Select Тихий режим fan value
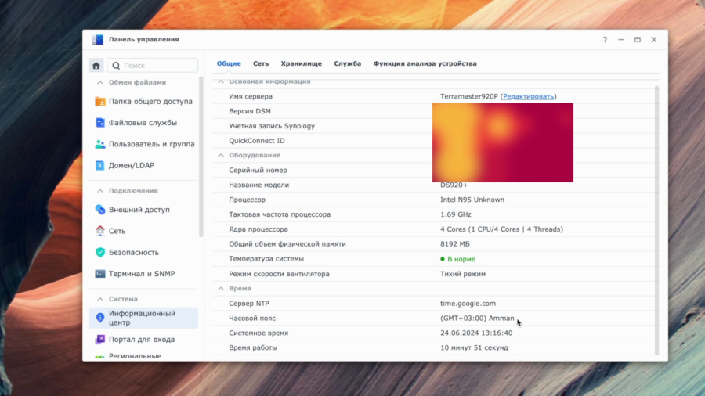Screen dimensions: 705x396 (463, 274)
